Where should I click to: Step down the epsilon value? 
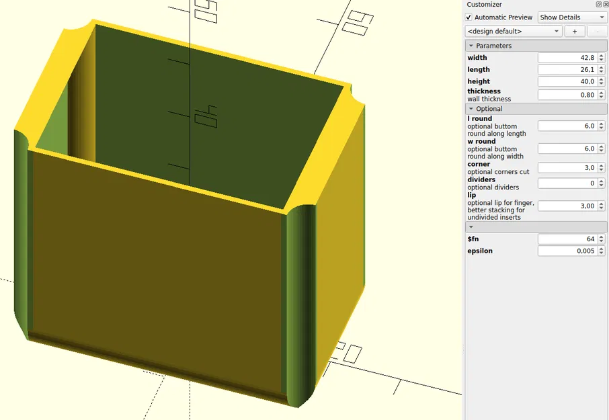[600, 253]
